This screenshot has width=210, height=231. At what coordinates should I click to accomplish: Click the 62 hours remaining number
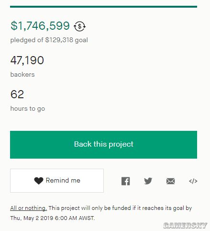click(x=17, y=94)
